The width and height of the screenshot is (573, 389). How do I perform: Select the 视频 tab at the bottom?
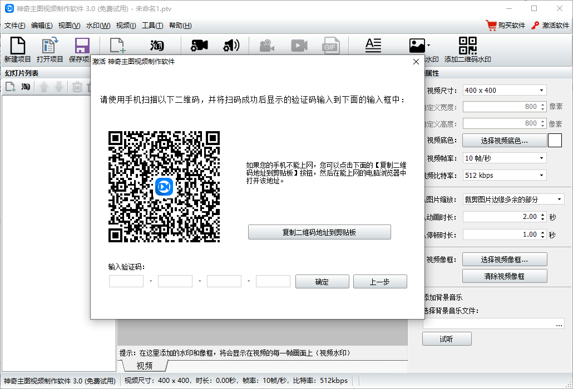click(144, 366)
